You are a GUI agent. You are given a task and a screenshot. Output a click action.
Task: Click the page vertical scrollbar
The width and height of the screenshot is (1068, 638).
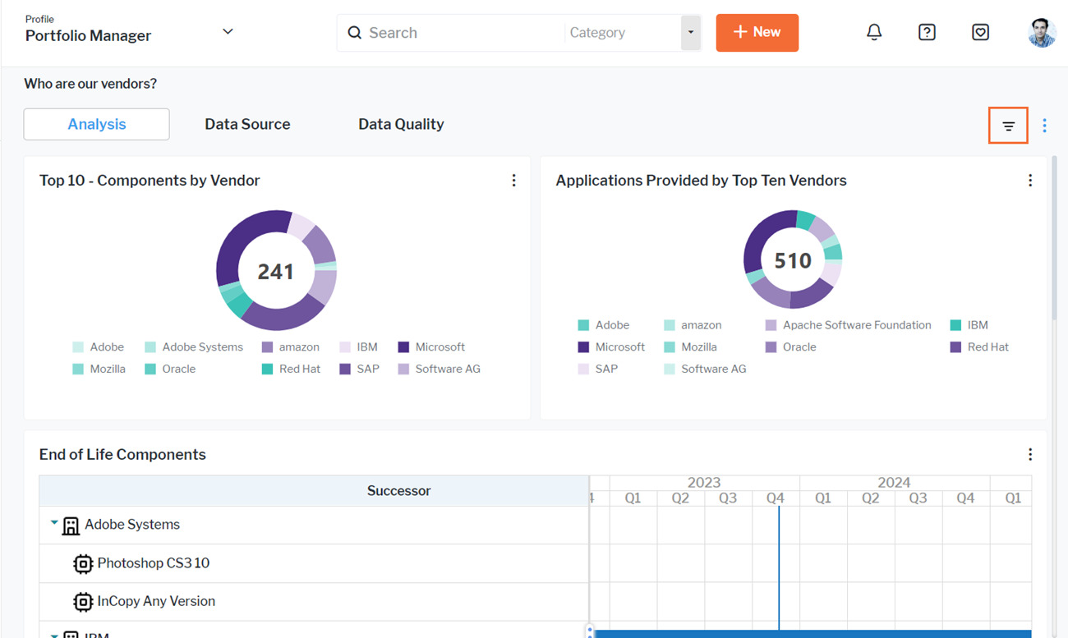click(x=1055, y=238)
